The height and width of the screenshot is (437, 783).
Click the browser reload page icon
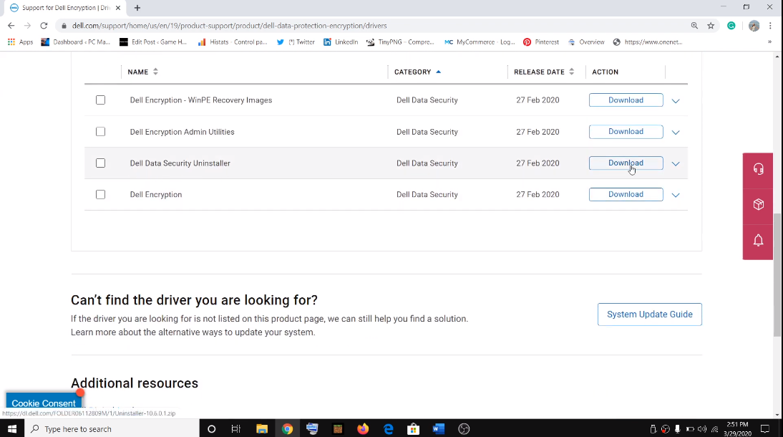(44, 26)
